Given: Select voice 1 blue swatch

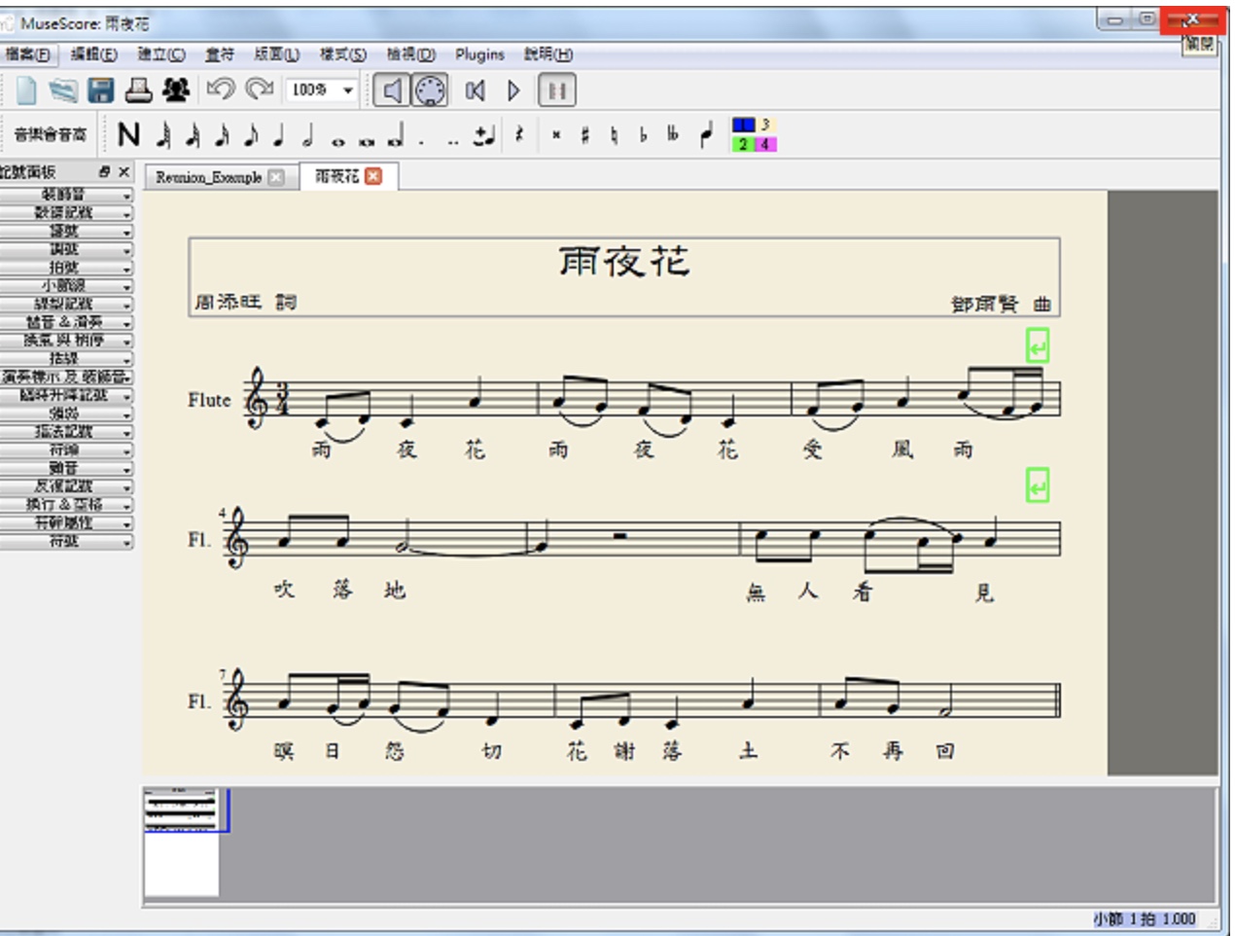Looking at the screenshot, I should click(x=743, y=125).
